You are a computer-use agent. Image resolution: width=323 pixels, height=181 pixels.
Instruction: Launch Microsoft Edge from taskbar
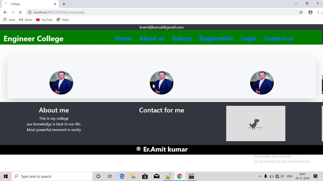pos(122,176)
